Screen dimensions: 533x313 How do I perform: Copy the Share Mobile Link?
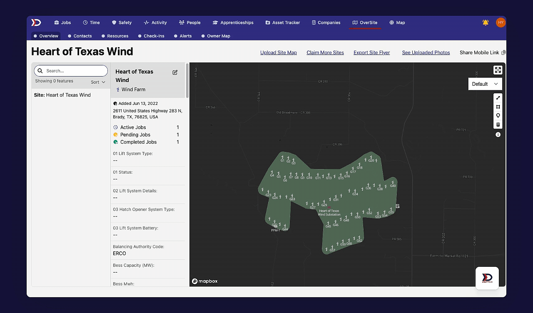click(503, 52)
